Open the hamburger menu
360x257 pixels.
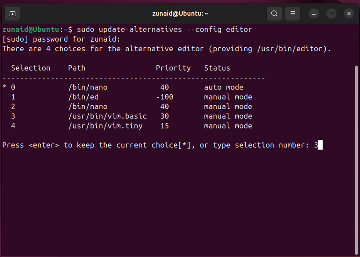pyautogui.click(x=292, y=14)
